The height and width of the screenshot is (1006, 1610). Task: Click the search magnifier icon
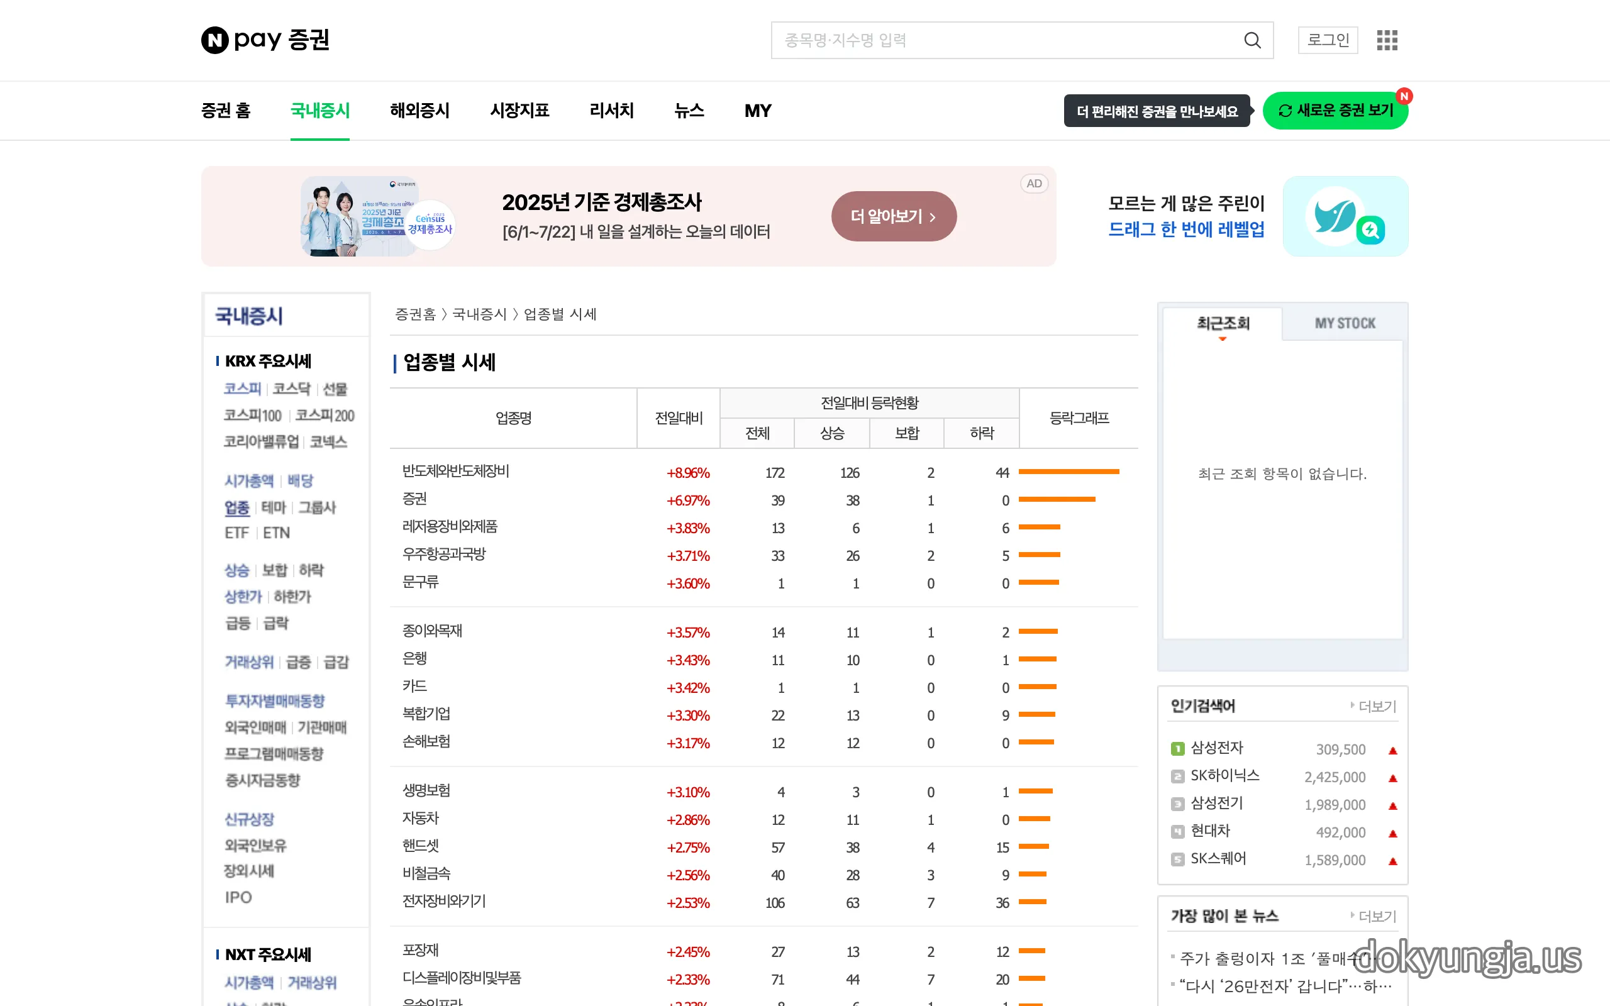(1252, 40)
